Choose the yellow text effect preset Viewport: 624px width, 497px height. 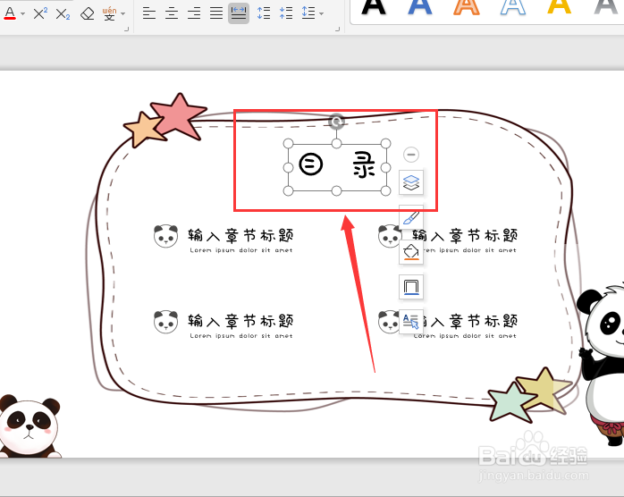pos(559,7)
